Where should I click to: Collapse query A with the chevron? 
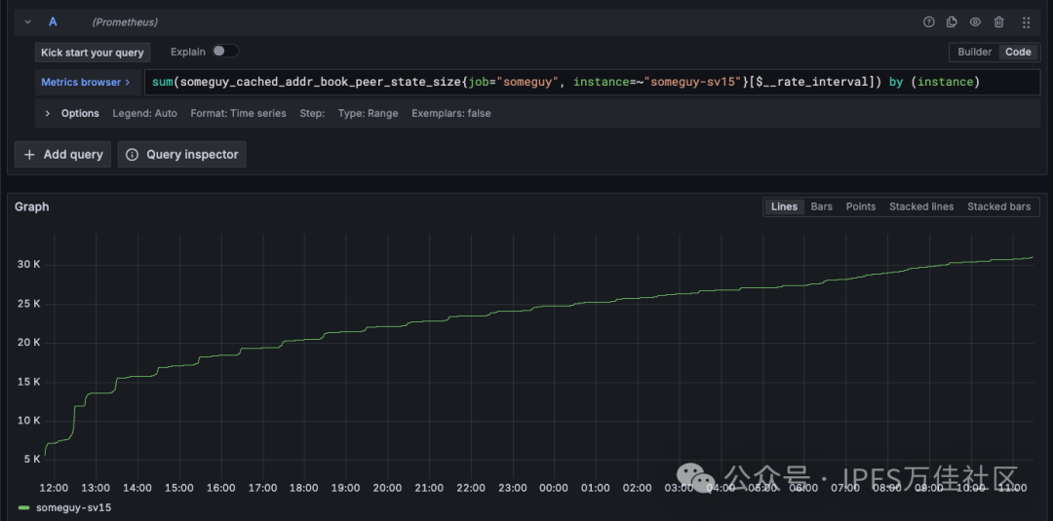(x=27, y=22)
